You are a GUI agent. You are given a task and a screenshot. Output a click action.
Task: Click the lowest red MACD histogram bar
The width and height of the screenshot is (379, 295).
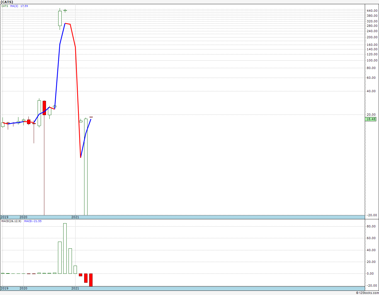click(x=91, y=280)
